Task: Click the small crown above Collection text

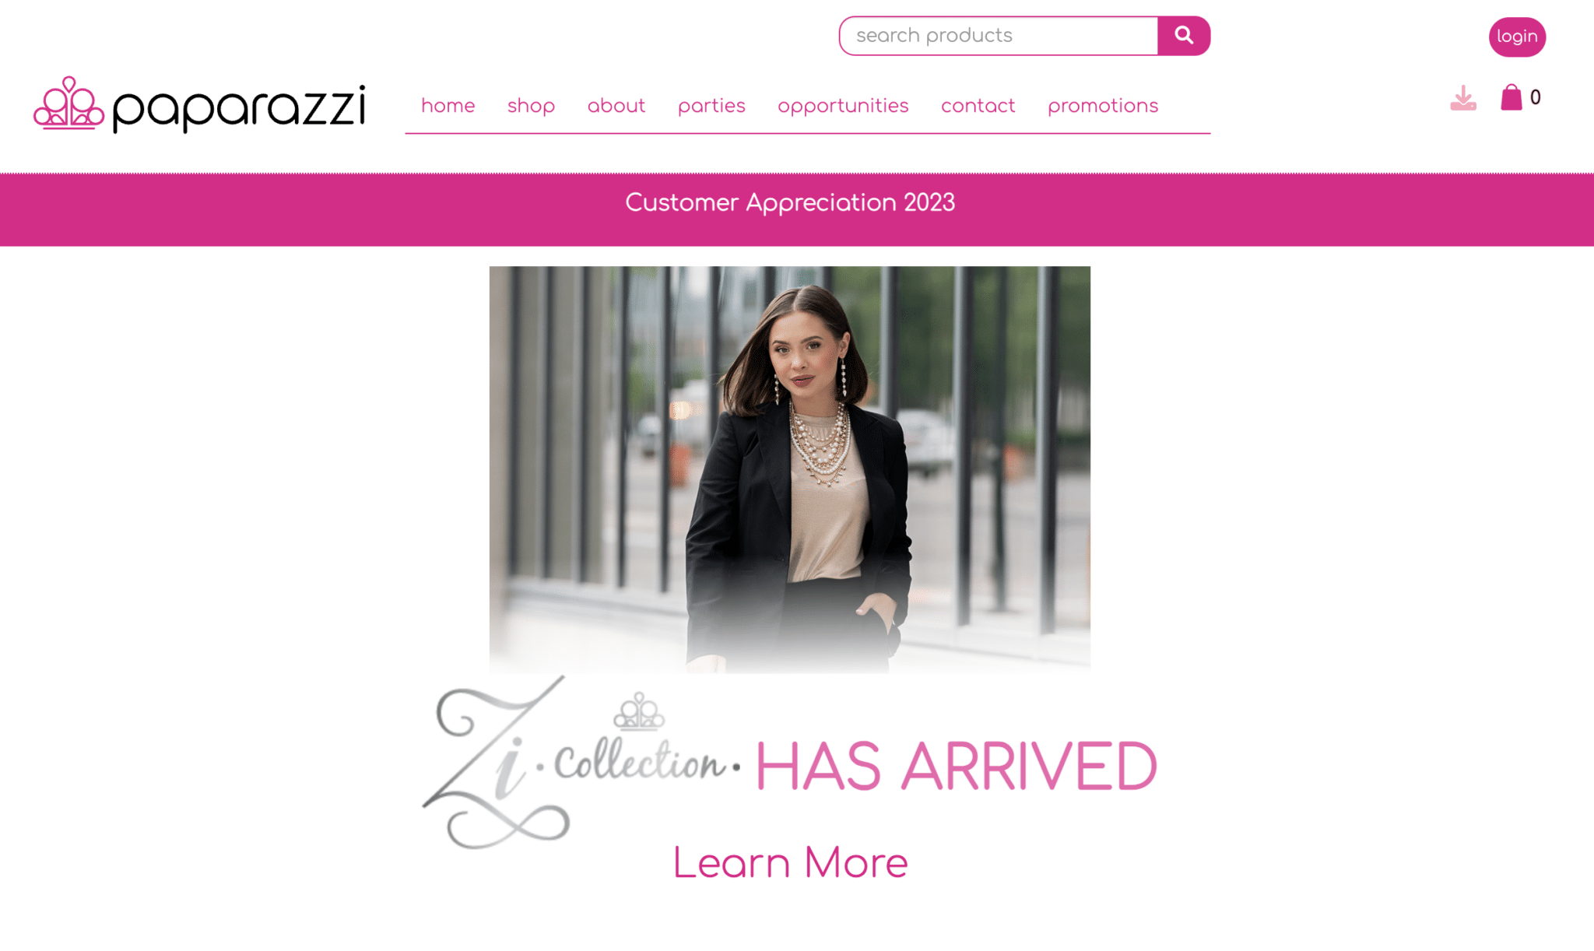Action: coord(639,711)
